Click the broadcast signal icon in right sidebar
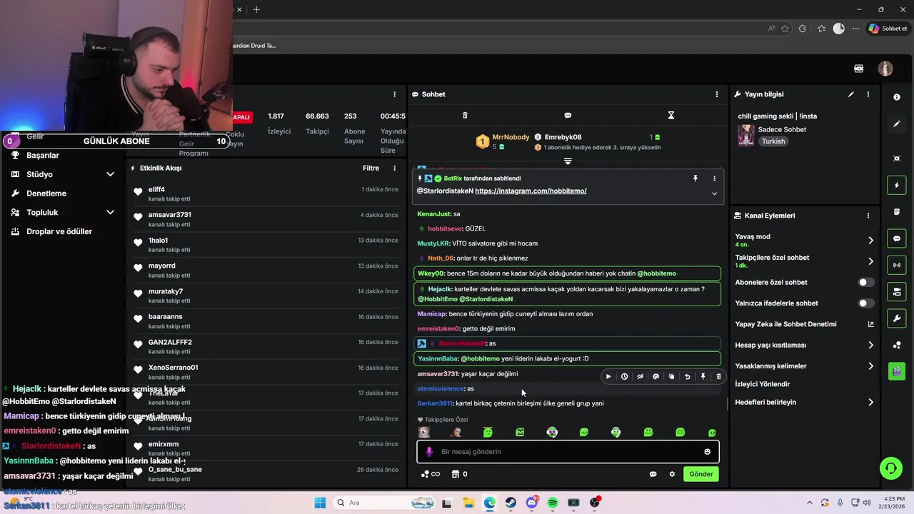 pos(897,265)
